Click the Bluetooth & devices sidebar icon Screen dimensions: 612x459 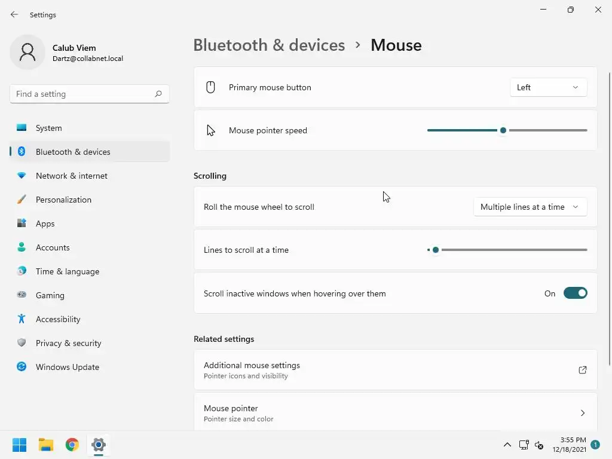click(22, 152)
